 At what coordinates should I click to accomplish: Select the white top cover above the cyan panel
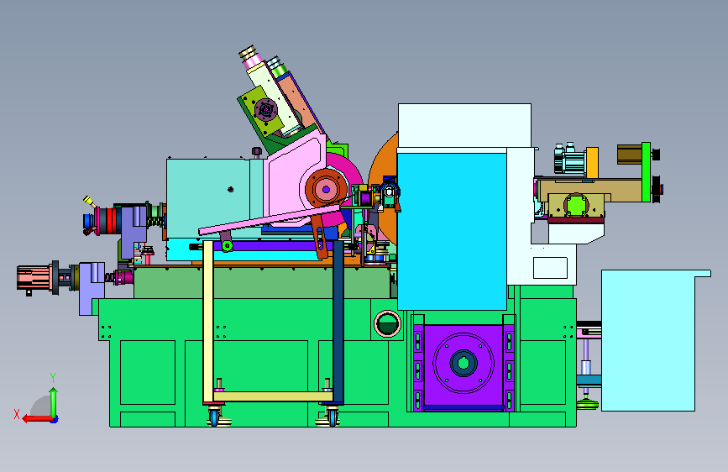pyautogui.click(x=464, y=125)
